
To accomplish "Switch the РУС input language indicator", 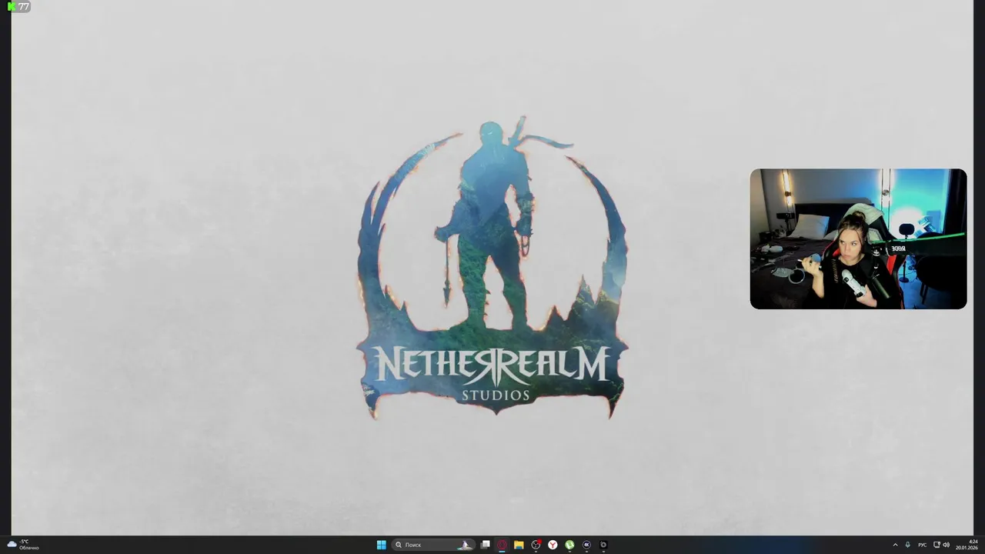I will click(x=923, y=545).
